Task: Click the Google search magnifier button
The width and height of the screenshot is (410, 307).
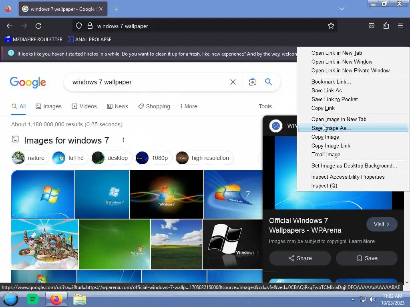Action: click(268, 82)
